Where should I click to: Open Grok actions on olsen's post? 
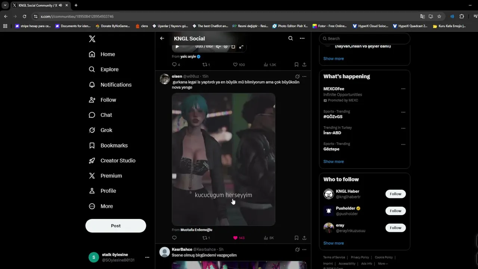298,77
